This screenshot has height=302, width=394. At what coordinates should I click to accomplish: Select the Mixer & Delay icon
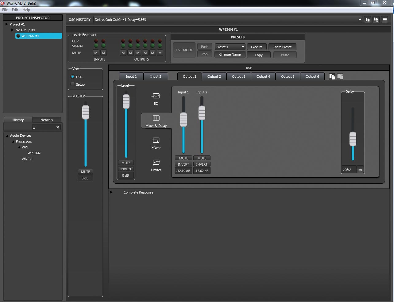tap(156, 118)
